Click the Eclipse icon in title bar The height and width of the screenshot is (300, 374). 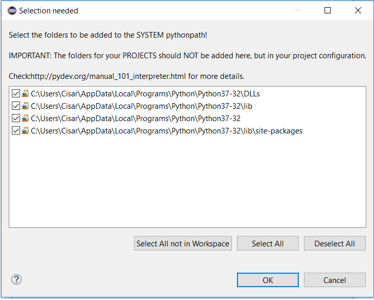12,10
